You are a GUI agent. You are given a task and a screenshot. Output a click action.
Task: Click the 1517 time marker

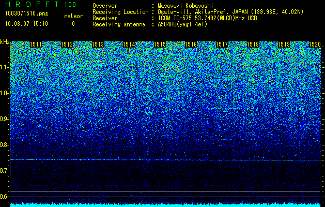tap(222, 45)
